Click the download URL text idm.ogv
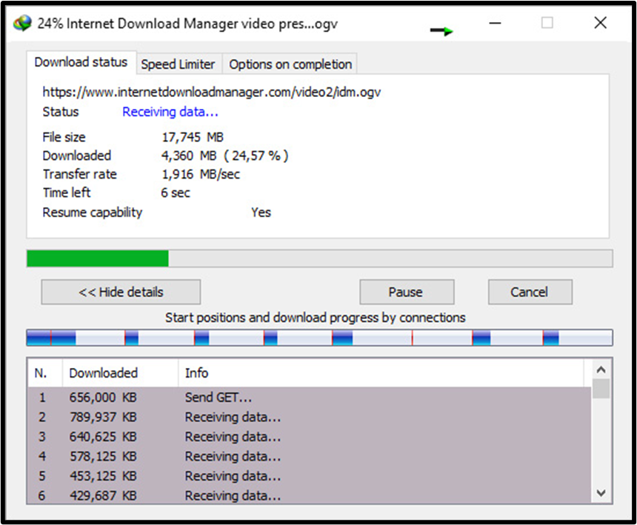Viewport: 637px width, 525px height. click(212, 92)
